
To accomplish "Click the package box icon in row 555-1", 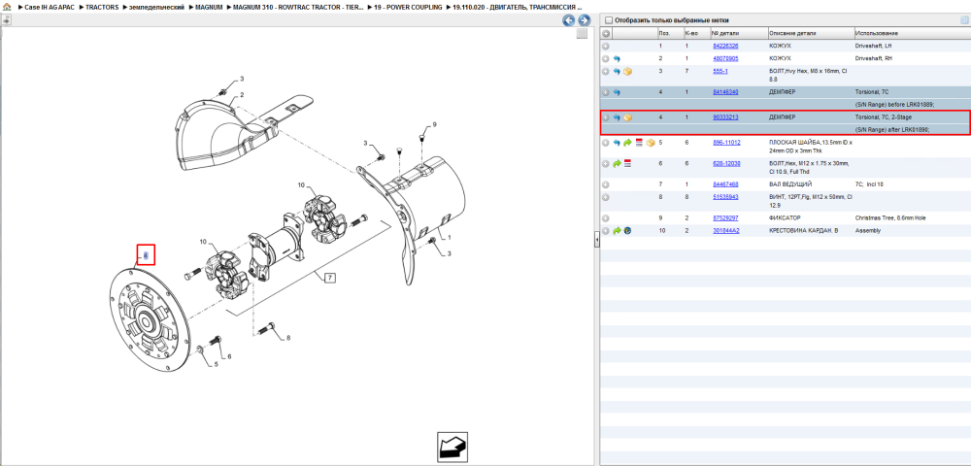I will click(627, 72).
